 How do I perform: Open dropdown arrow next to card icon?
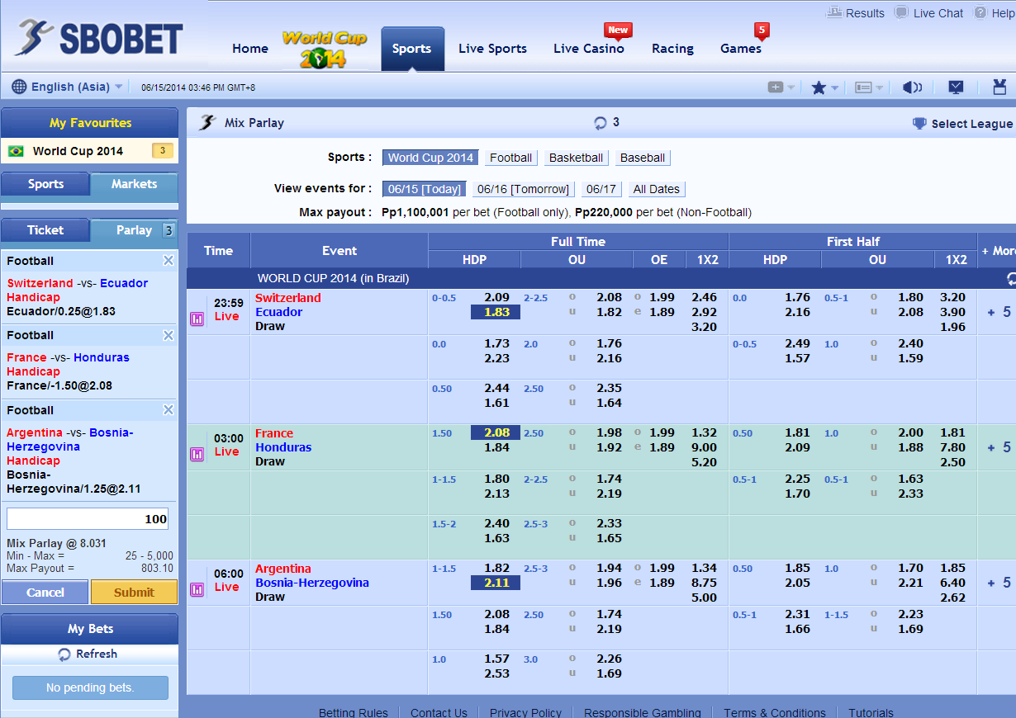pos(880,87)
